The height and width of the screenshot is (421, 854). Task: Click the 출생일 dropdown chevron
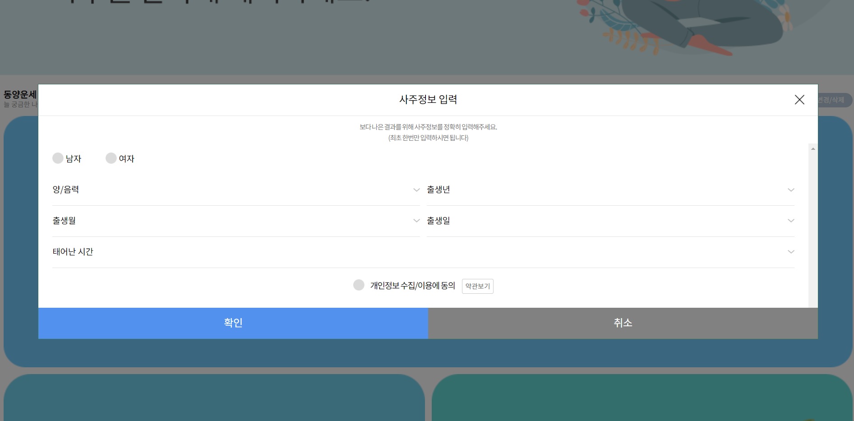[x=791, y=221]
